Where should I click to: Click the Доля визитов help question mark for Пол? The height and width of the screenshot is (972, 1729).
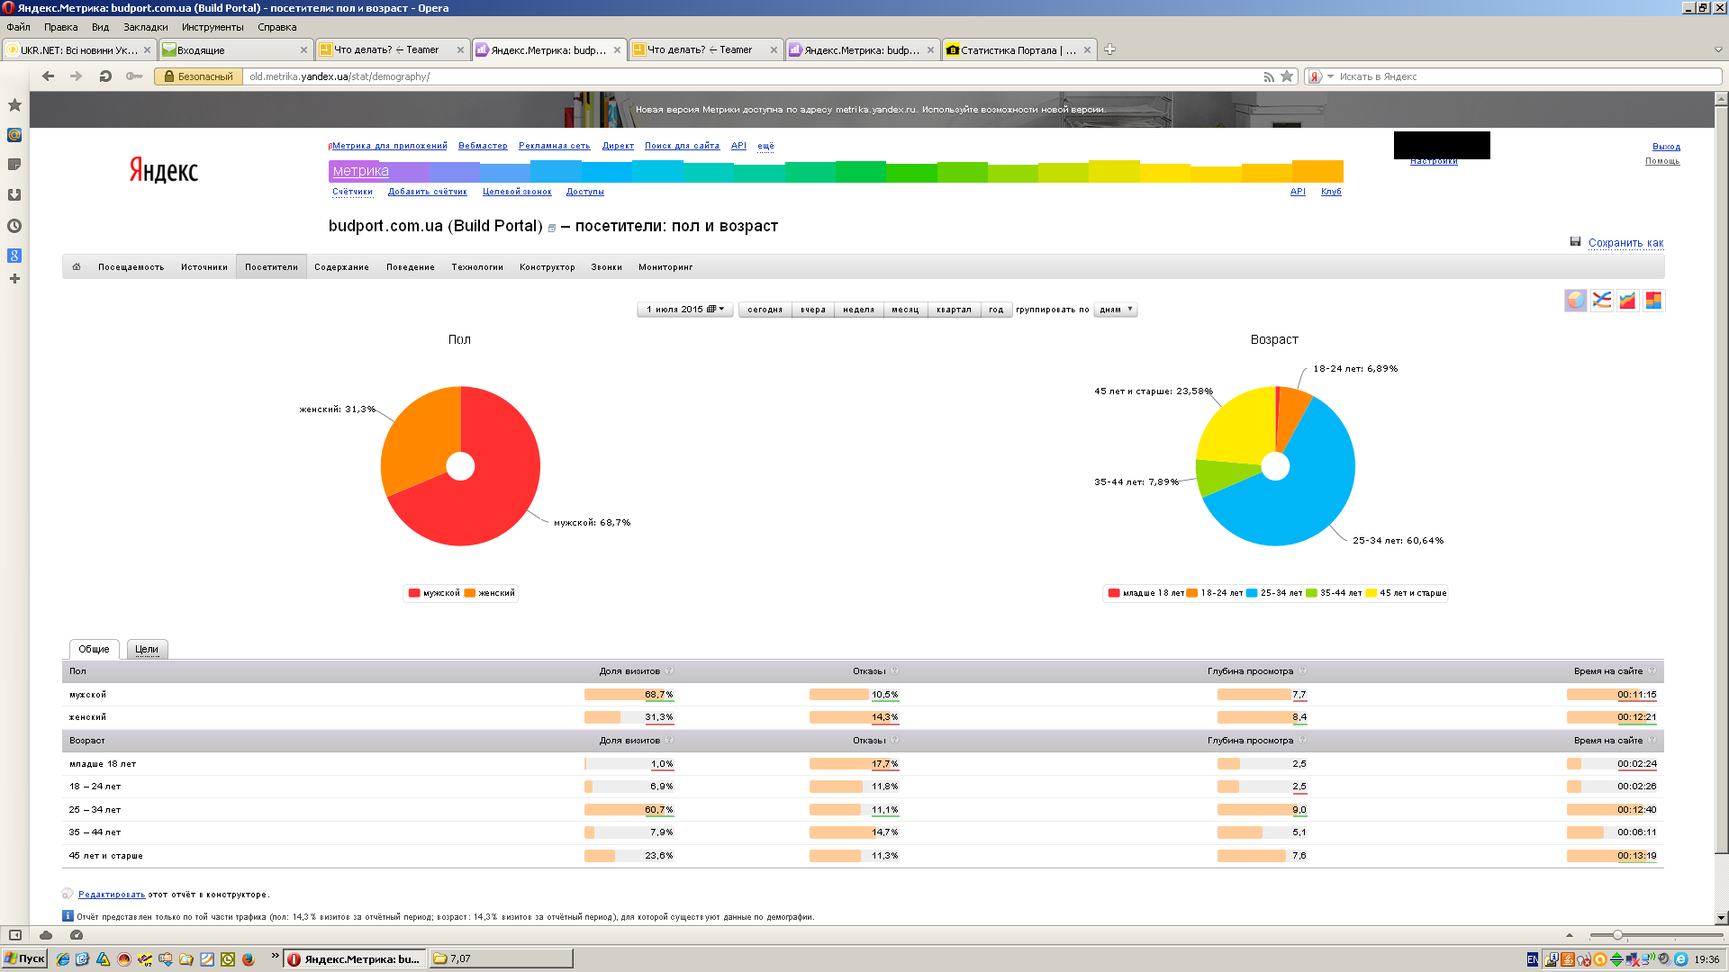[x=669, y=671]
